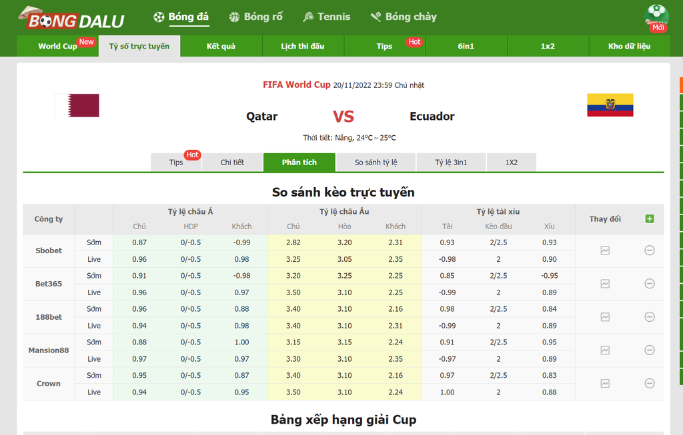
Task: Click the Crown company name
Action: tap(49, 384)
